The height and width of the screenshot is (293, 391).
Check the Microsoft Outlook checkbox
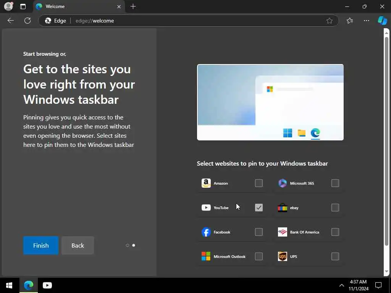click(259, 256)
